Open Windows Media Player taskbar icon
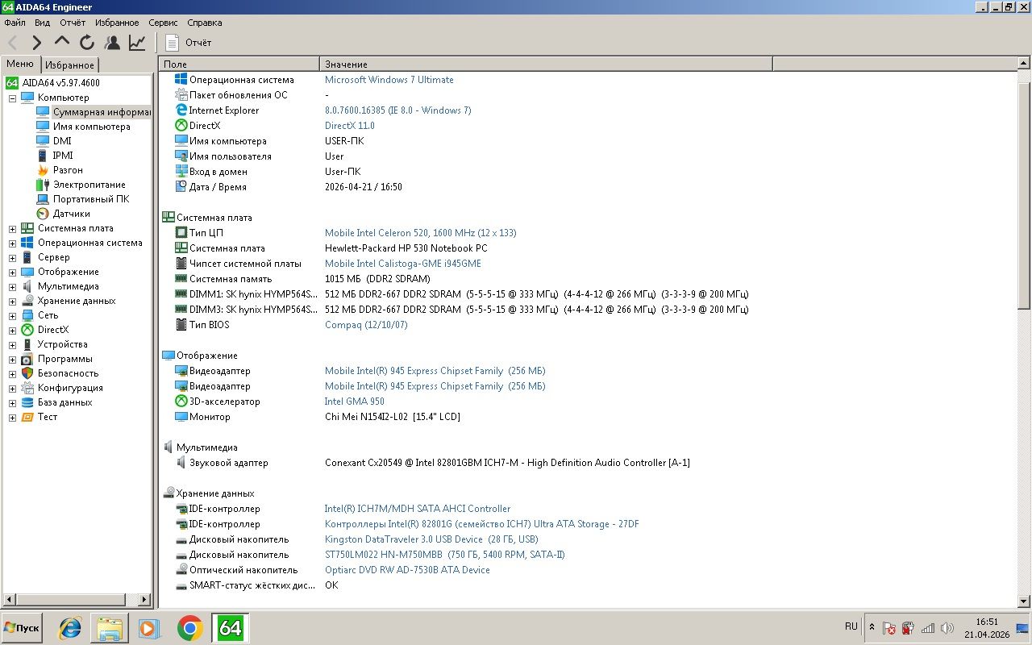 [149, 628]
